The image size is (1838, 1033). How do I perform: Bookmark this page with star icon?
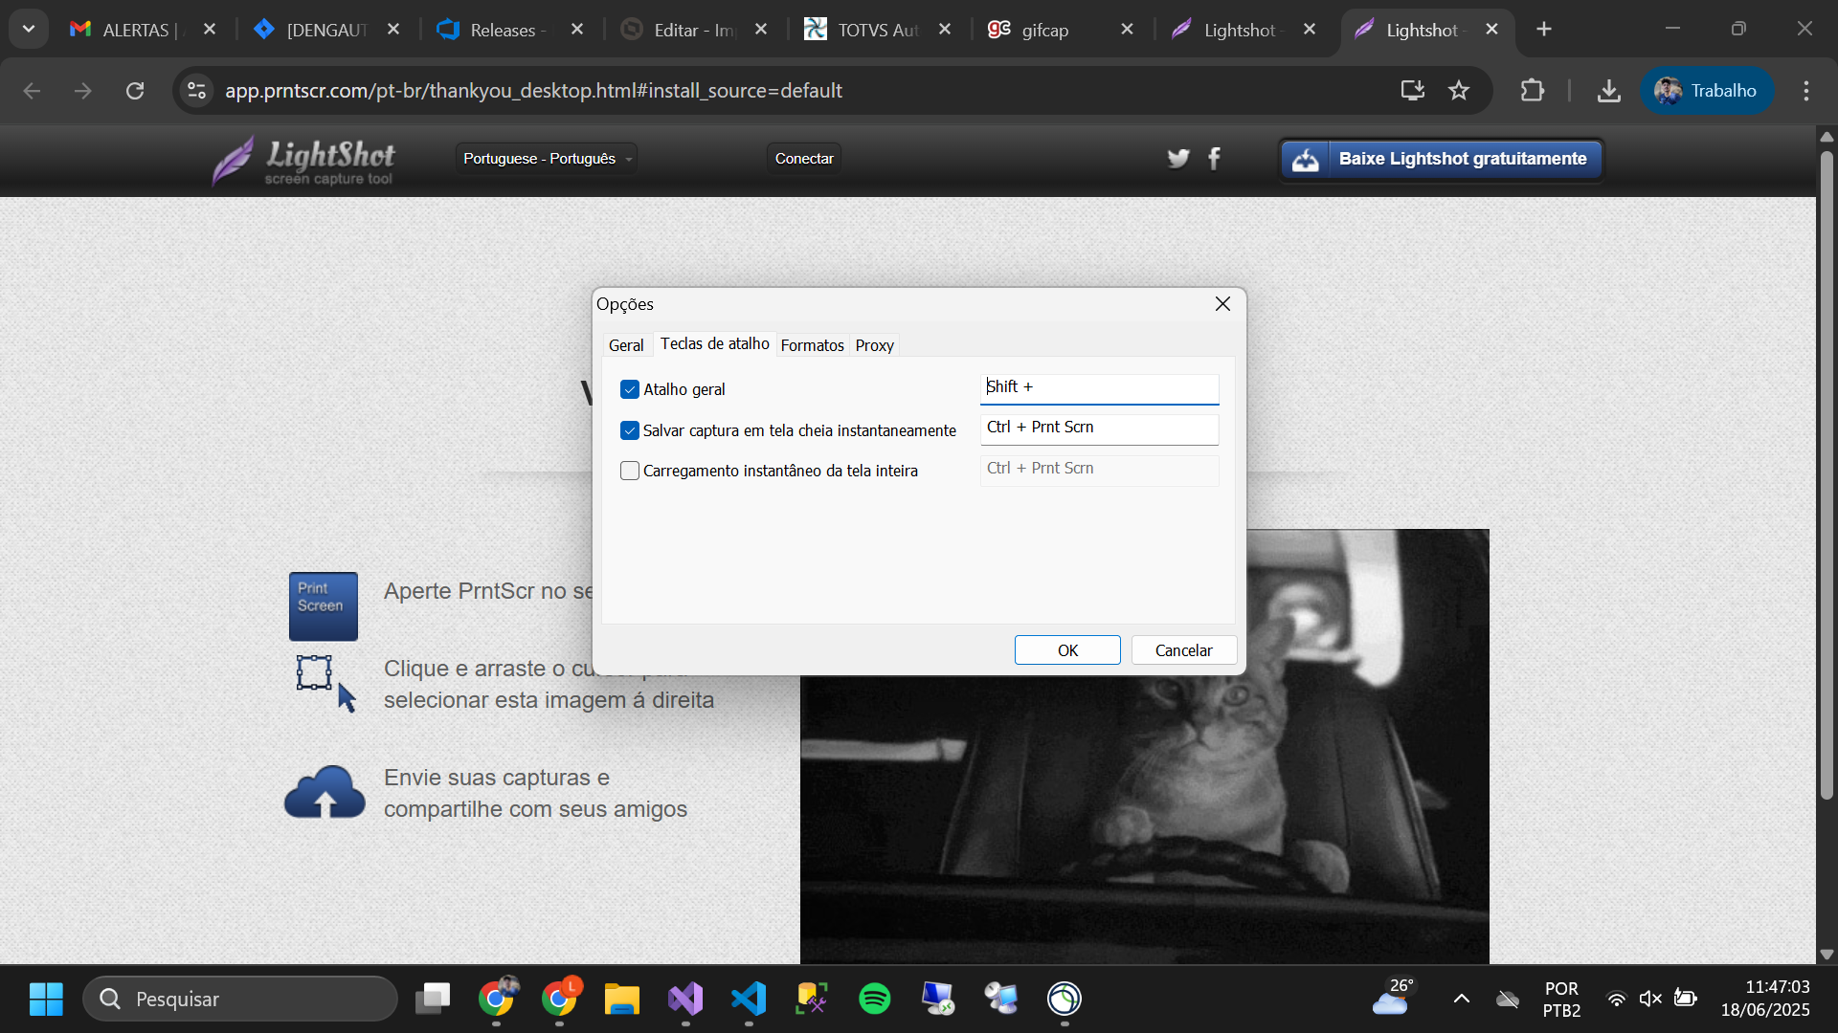(1459, 91)
